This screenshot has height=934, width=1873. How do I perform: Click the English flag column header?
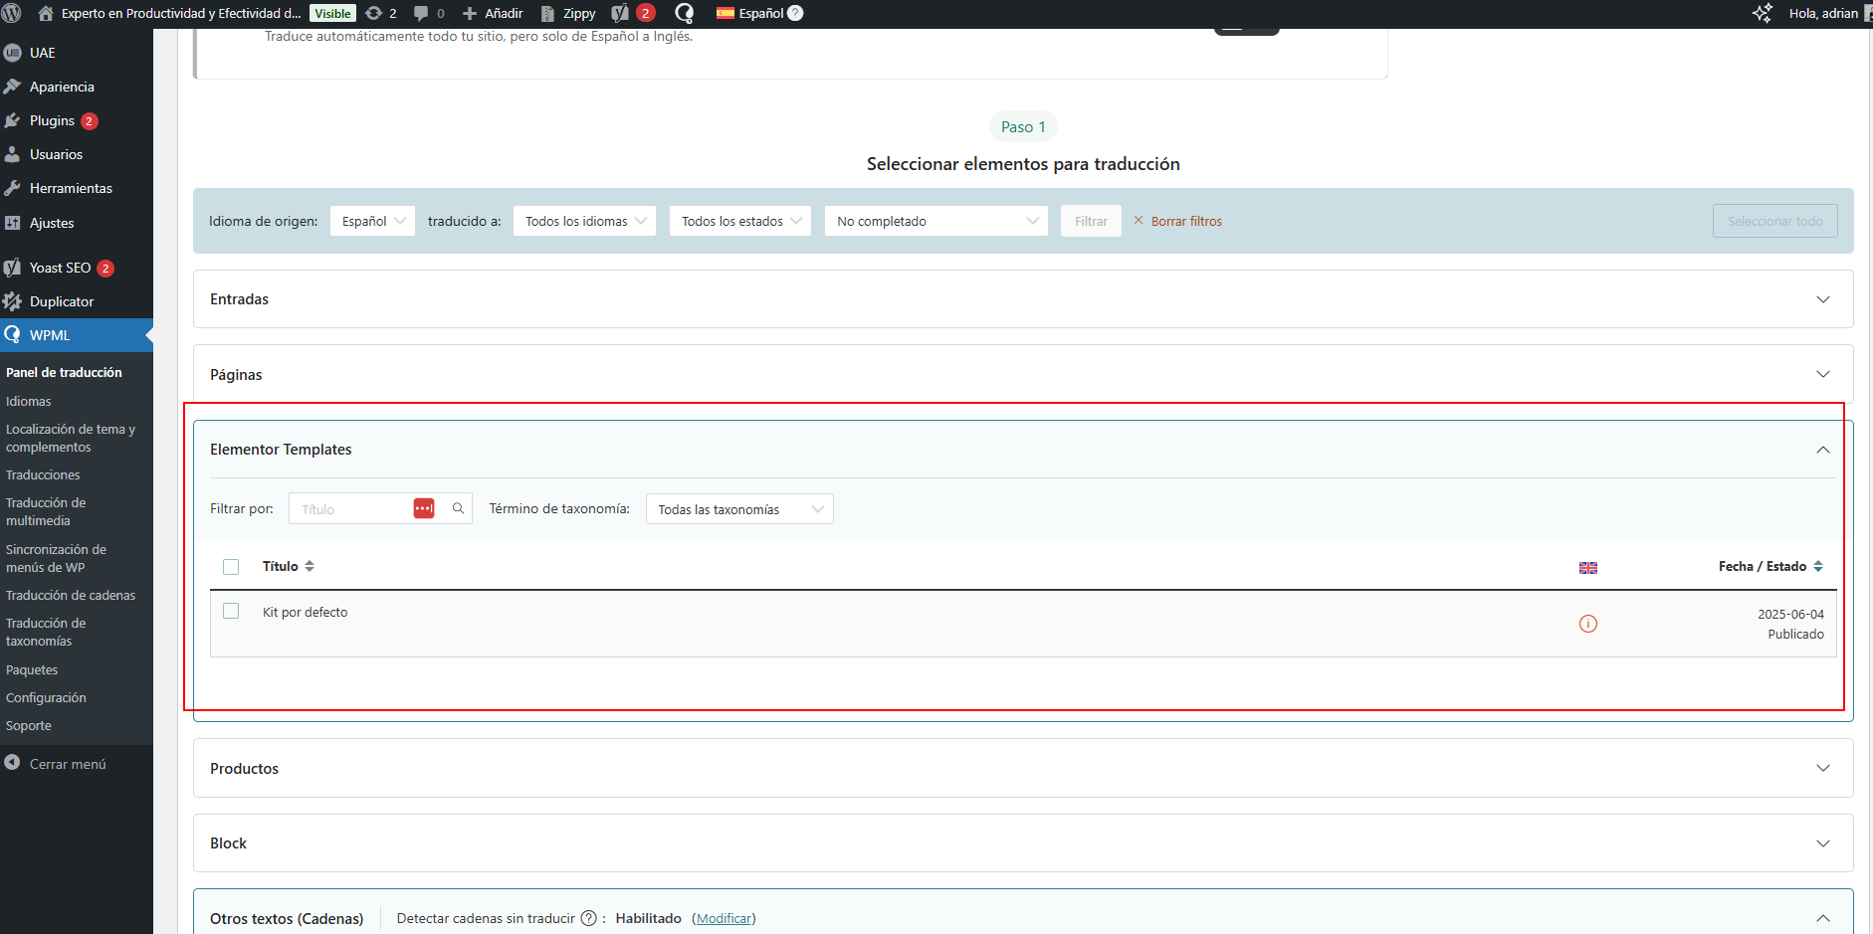pos(1587,567)
